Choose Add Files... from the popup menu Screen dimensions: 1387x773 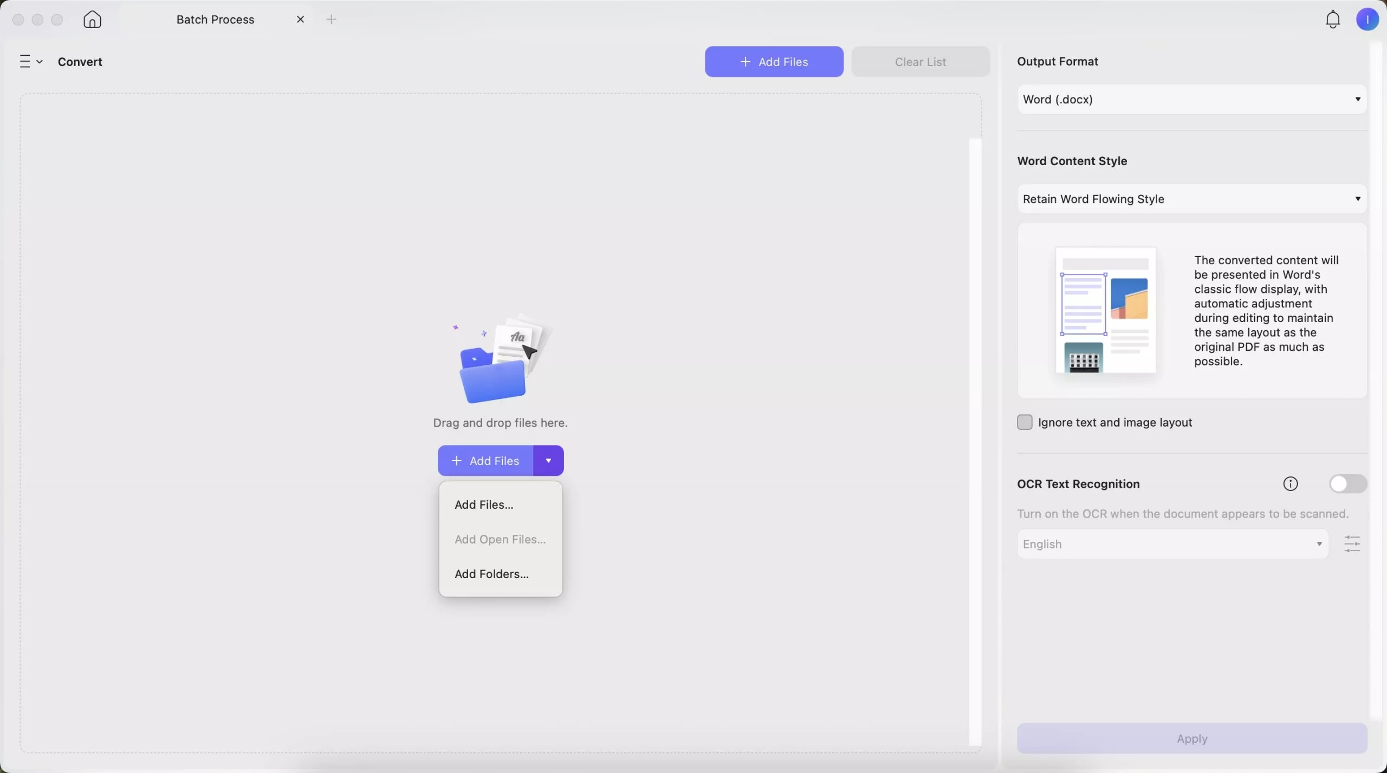(x=484, y=505)
